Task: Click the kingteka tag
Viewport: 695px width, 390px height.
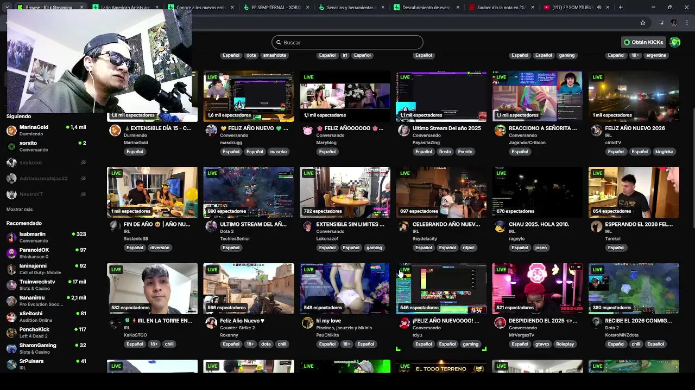Action: (x=664, y=152)
